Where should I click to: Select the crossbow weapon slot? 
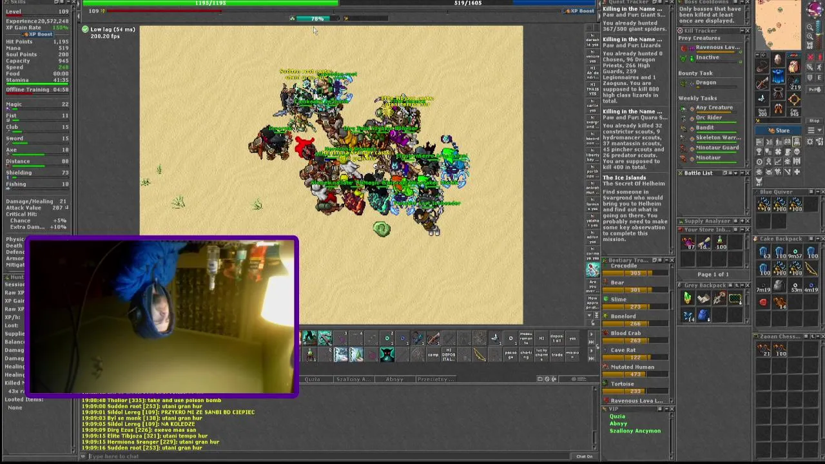pos(762,84)
